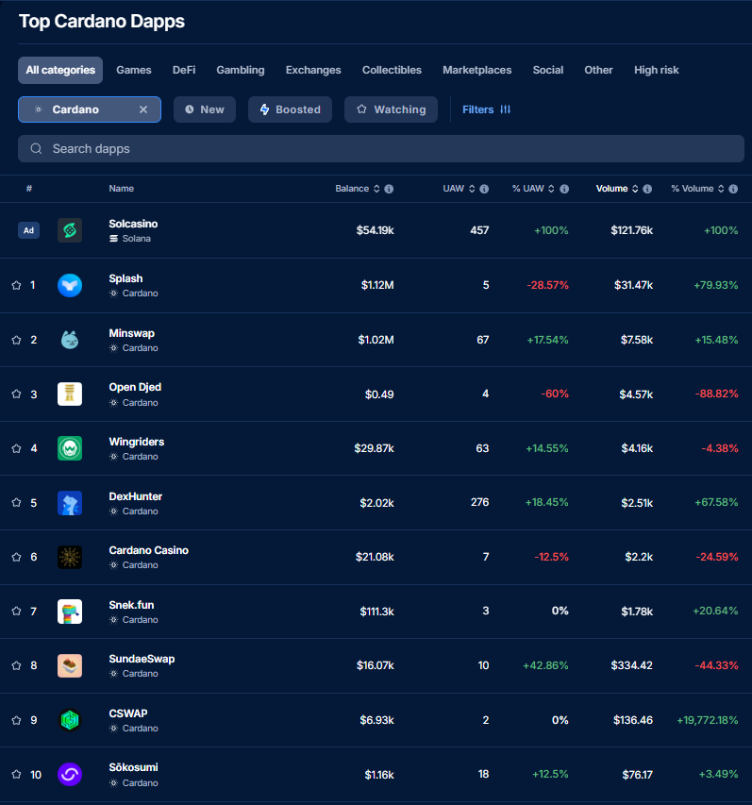This screenshot has width=752, height=805.
Task: Click the Ad badge for Solcasino
Action: [x=28, y=230]
